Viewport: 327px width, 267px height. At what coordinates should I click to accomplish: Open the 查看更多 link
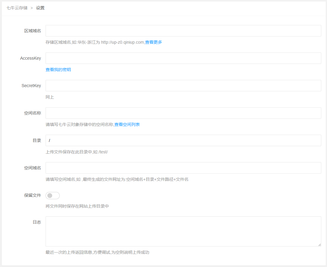(x=154, y=42)
